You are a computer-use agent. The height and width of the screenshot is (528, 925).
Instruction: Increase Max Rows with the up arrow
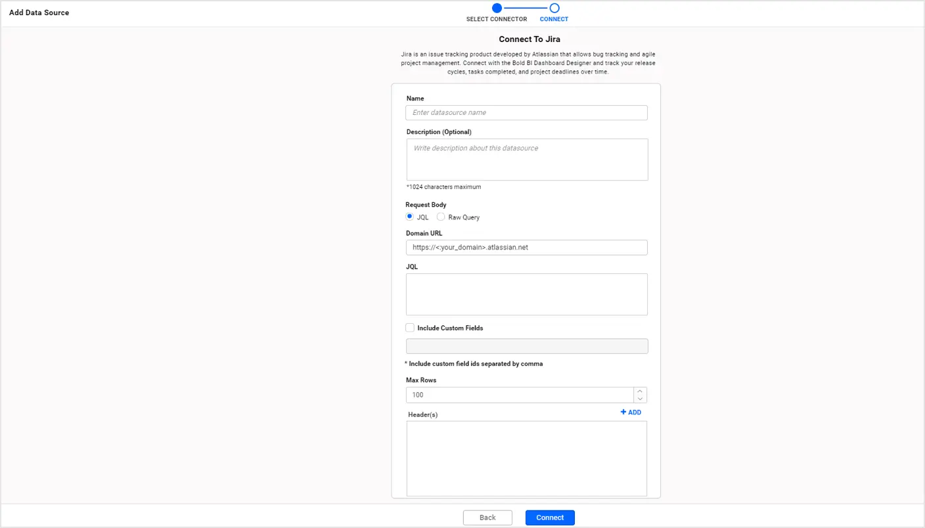point(640,391)
